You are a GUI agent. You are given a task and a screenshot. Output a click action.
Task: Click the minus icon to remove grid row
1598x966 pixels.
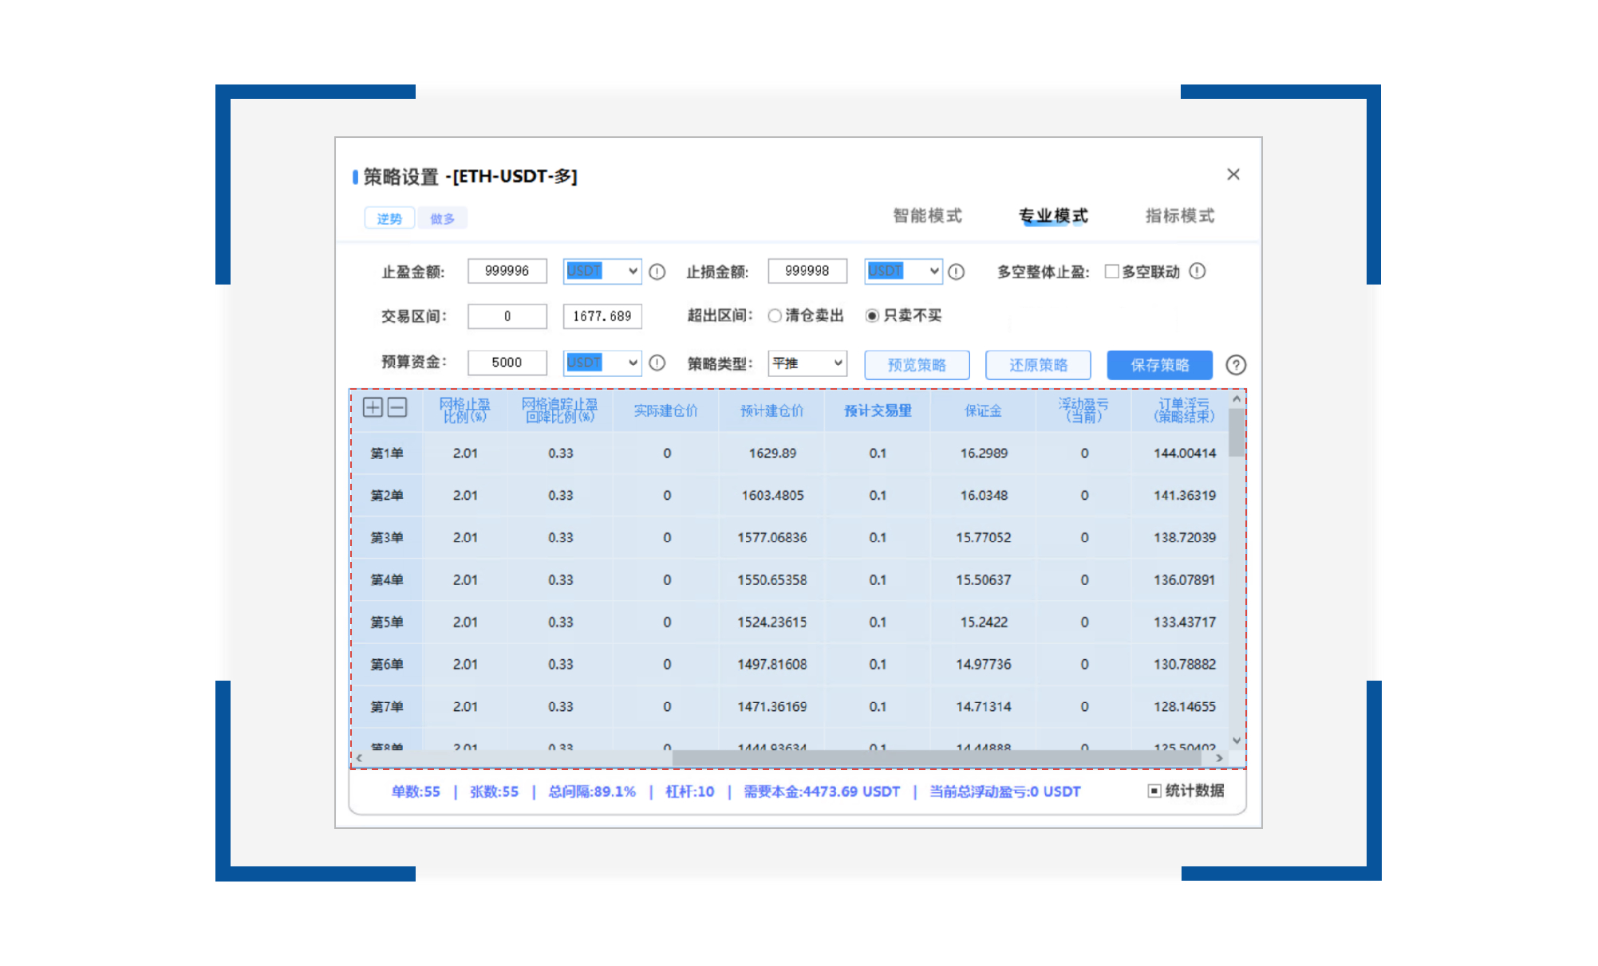pyautogui.click(x=397, y=407)
